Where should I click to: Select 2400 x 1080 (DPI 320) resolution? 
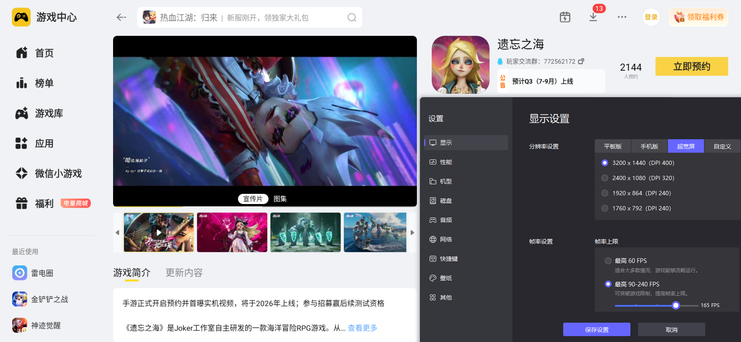point(605,178)
